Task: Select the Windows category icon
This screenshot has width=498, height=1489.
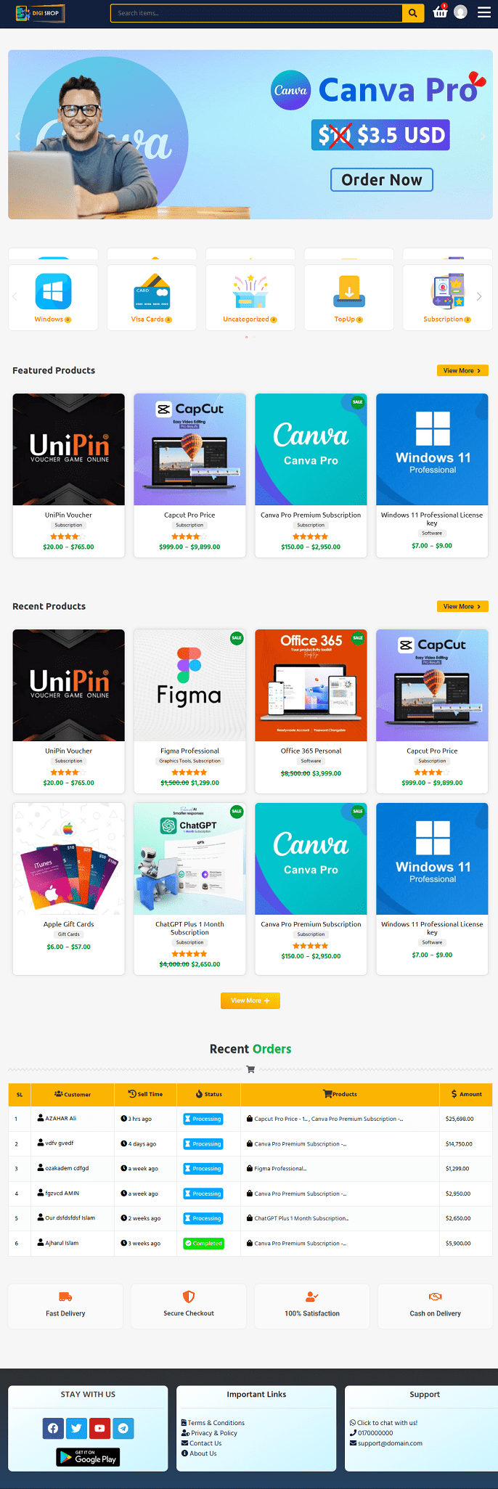Action: (x=53, y=291)
